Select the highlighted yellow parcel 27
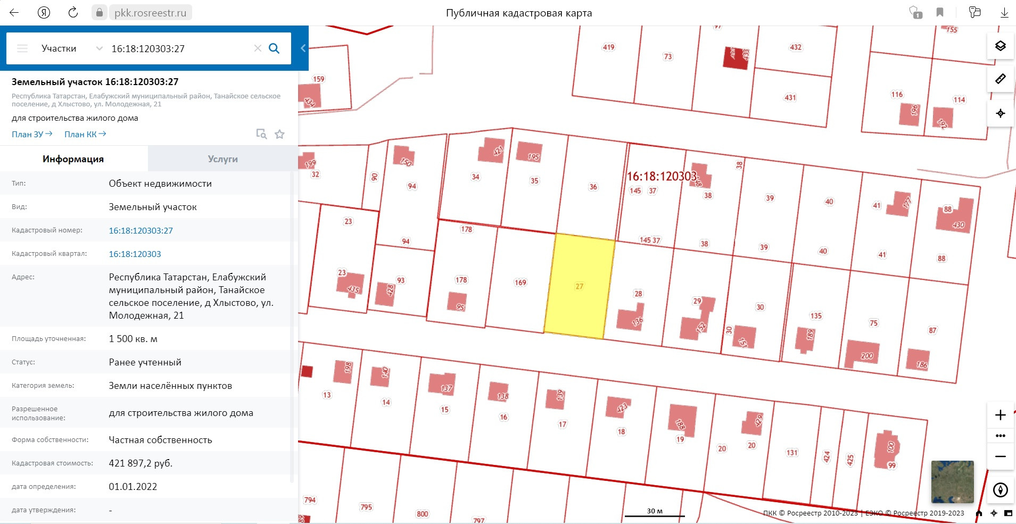The width and height of the screenshot is (1016, 524). 579,286
